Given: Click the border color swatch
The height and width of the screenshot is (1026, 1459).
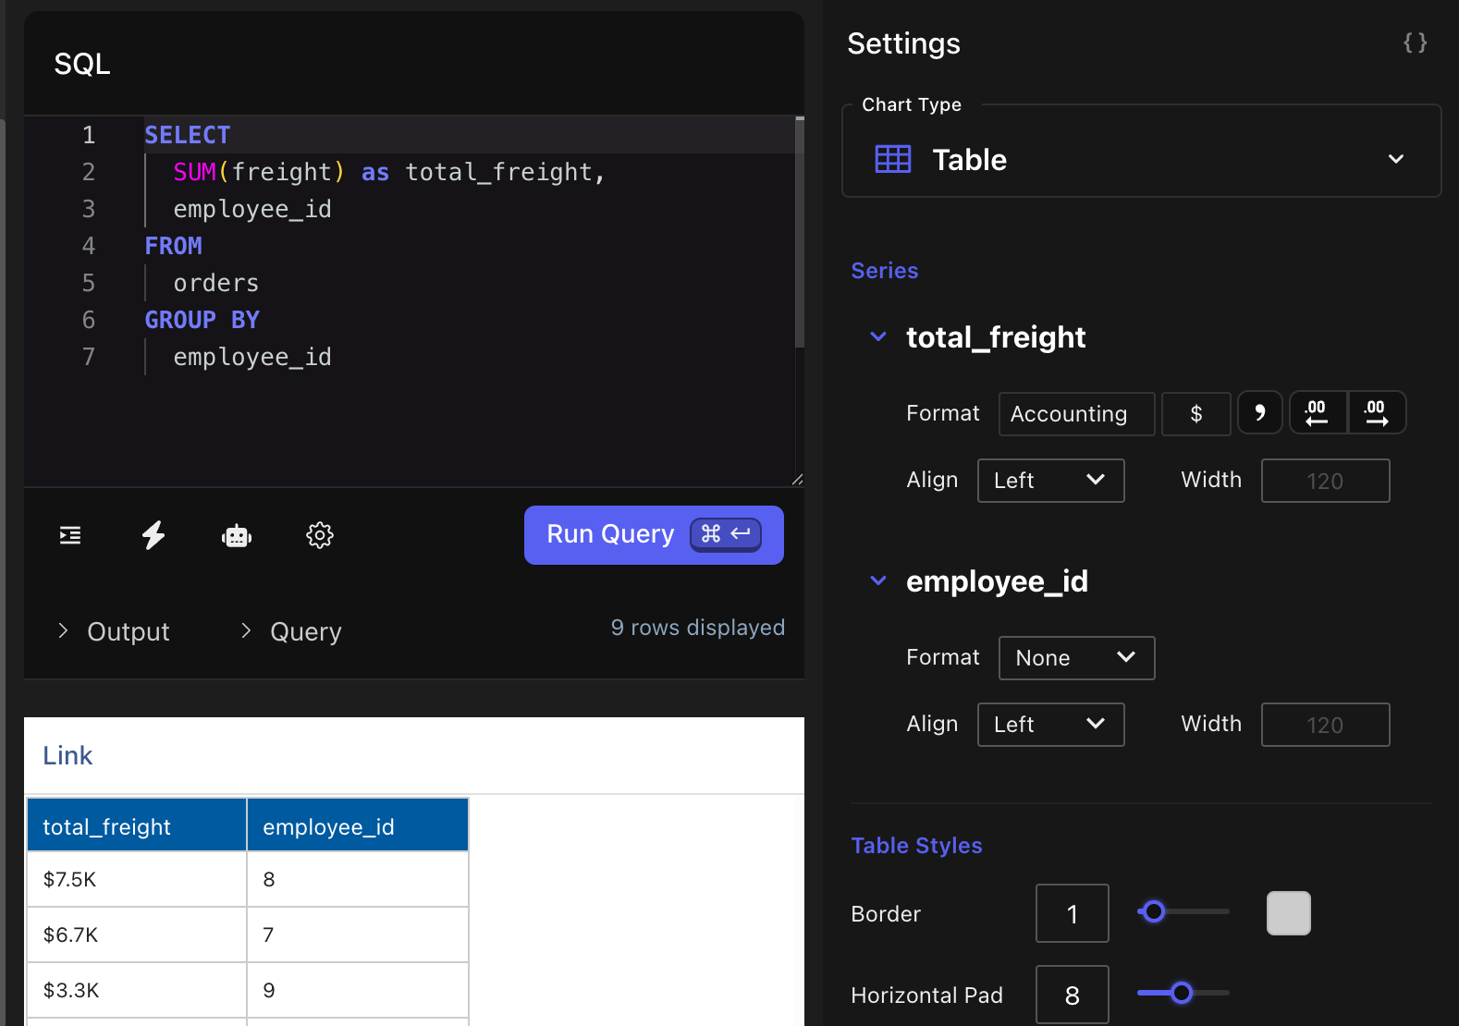Looking at the screenshot, I should (x=1288, y=913).
